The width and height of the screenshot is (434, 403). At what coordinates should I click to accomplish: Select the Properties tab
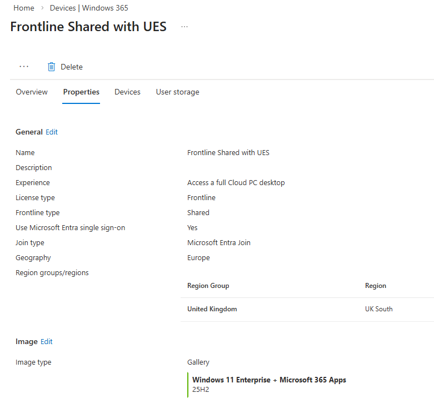(81, 92)
